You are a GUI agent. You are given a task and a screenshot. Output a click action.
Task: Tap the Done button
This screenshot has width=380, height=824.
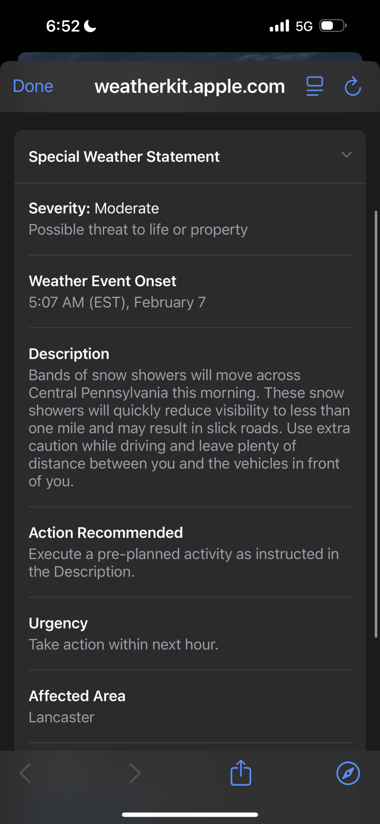33,87
